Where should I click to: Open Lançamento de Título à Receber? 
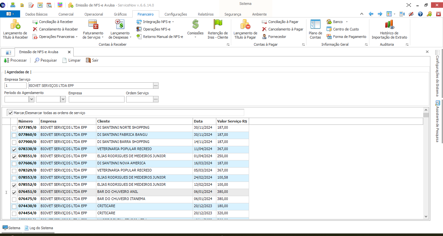point(15,29)
